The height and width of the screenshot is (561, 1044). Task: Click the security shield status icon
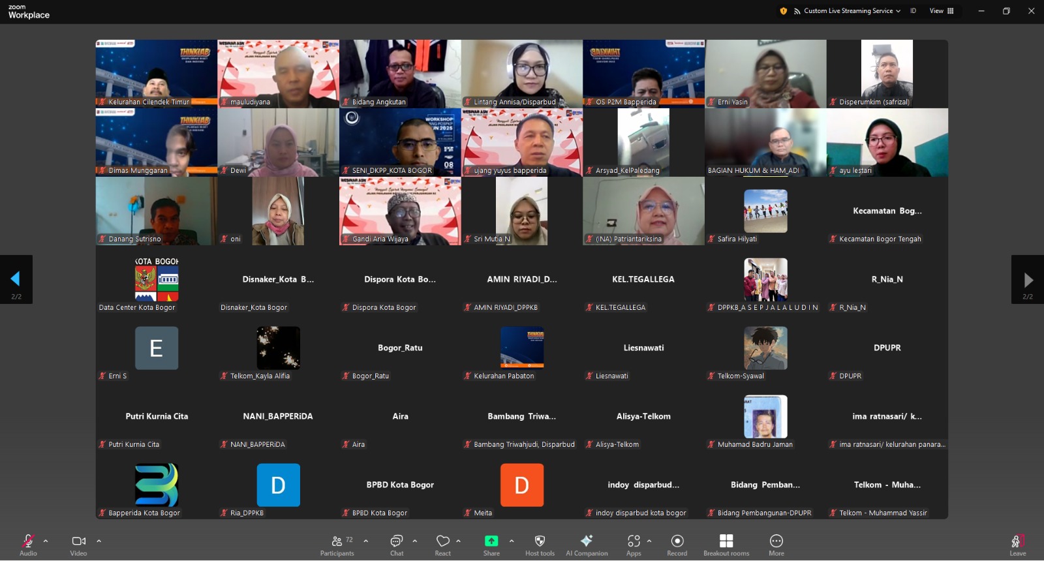point(784,11)
